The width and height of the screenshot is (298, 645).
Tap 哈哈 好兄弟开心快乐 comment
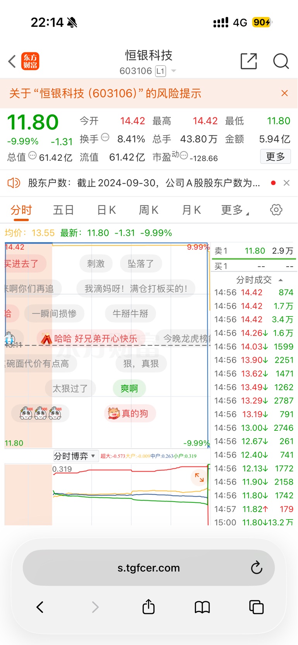click(91, 339)
